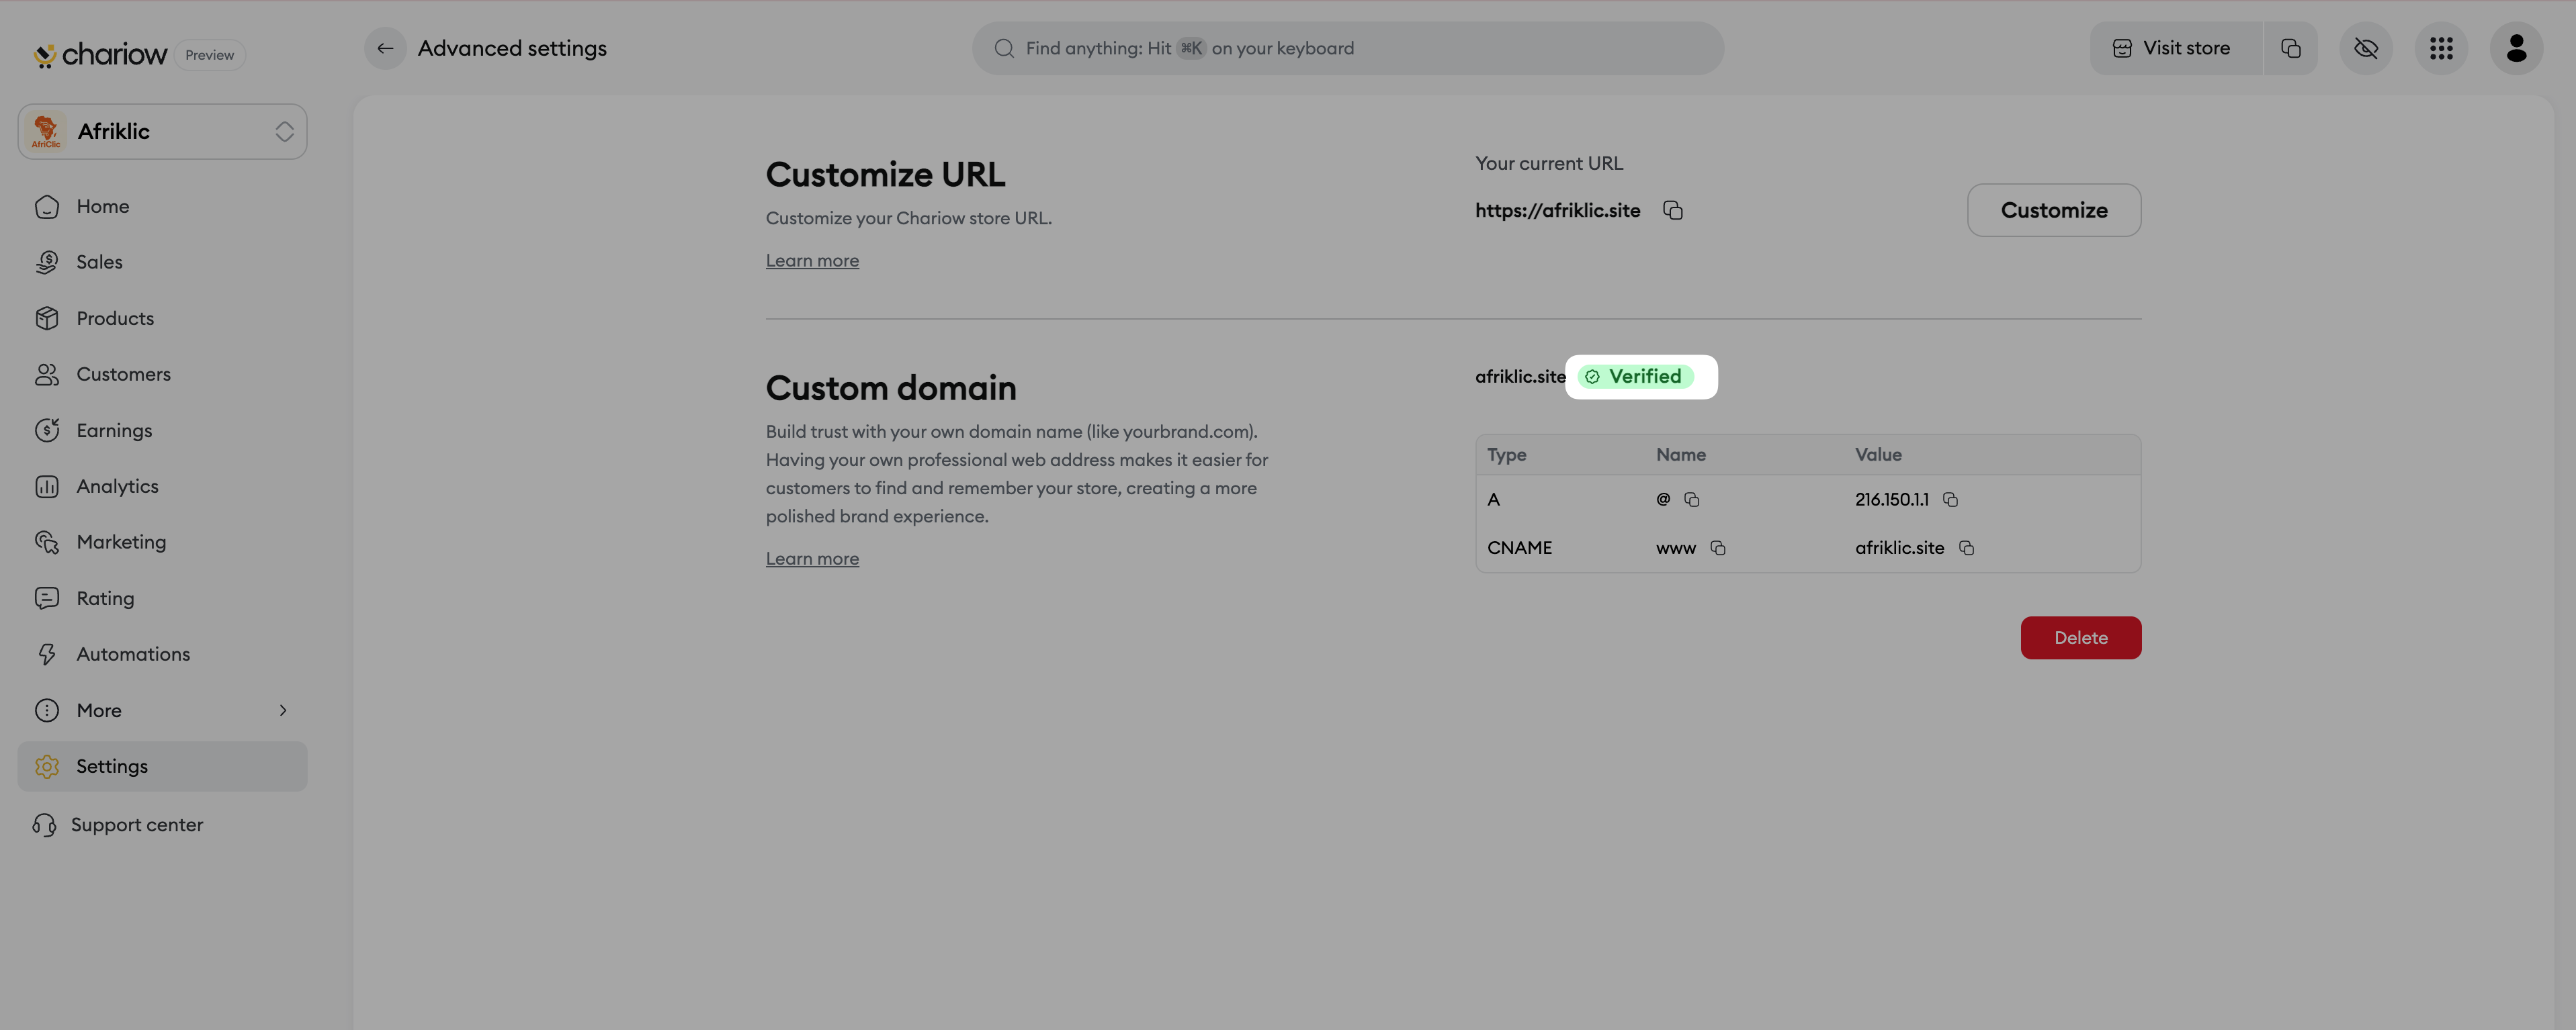Copy the CNAME value afriklic.site

click(1966, 547)
